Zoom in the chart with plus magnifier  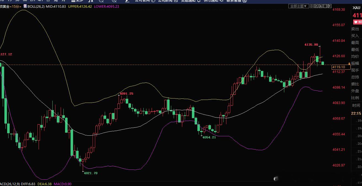pyautogui.click(x=114, y=1)
